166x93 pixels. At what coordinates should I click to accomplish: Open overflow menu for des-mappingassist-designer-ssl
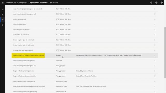click(154, 14)
